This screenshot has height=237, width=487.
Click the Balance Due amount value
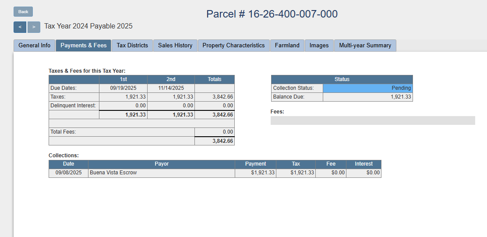coord(367,97)
